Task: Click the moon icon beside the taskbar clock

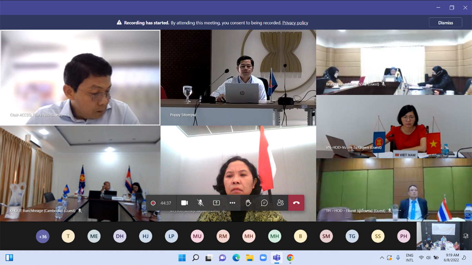Action: coord(464,258)
